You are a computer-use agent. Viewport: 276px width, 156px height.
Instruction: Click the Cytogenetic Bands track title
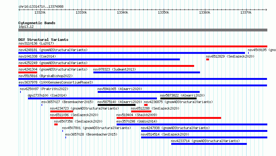point(37,23)
